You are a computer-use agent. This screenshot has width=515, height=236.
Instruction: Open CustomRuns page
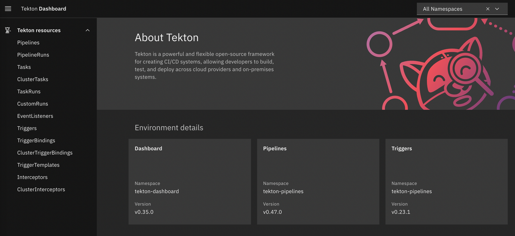pyautogui.click(x=33, y=104)
